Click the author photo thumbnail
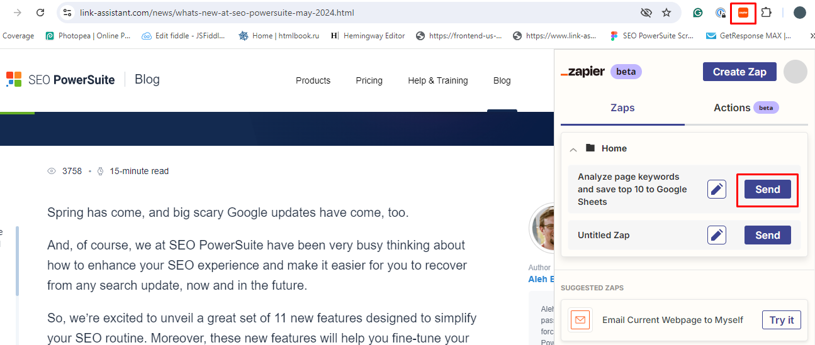Viewport: 815px width, 345px height. tap(542, 228)
